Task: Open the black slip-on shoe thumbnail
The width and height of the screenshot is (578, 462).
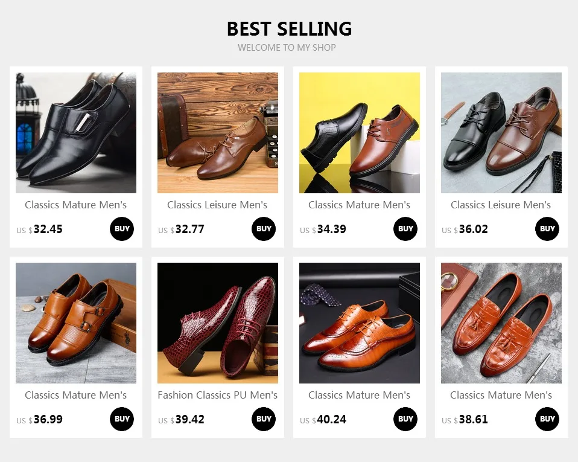Action: click(76, 133)
